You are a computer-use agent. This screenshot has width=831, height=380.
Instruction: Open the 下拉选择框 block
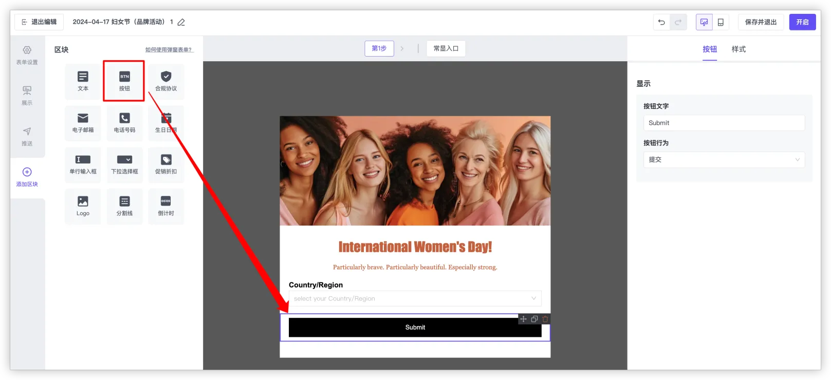coord(124,165)
